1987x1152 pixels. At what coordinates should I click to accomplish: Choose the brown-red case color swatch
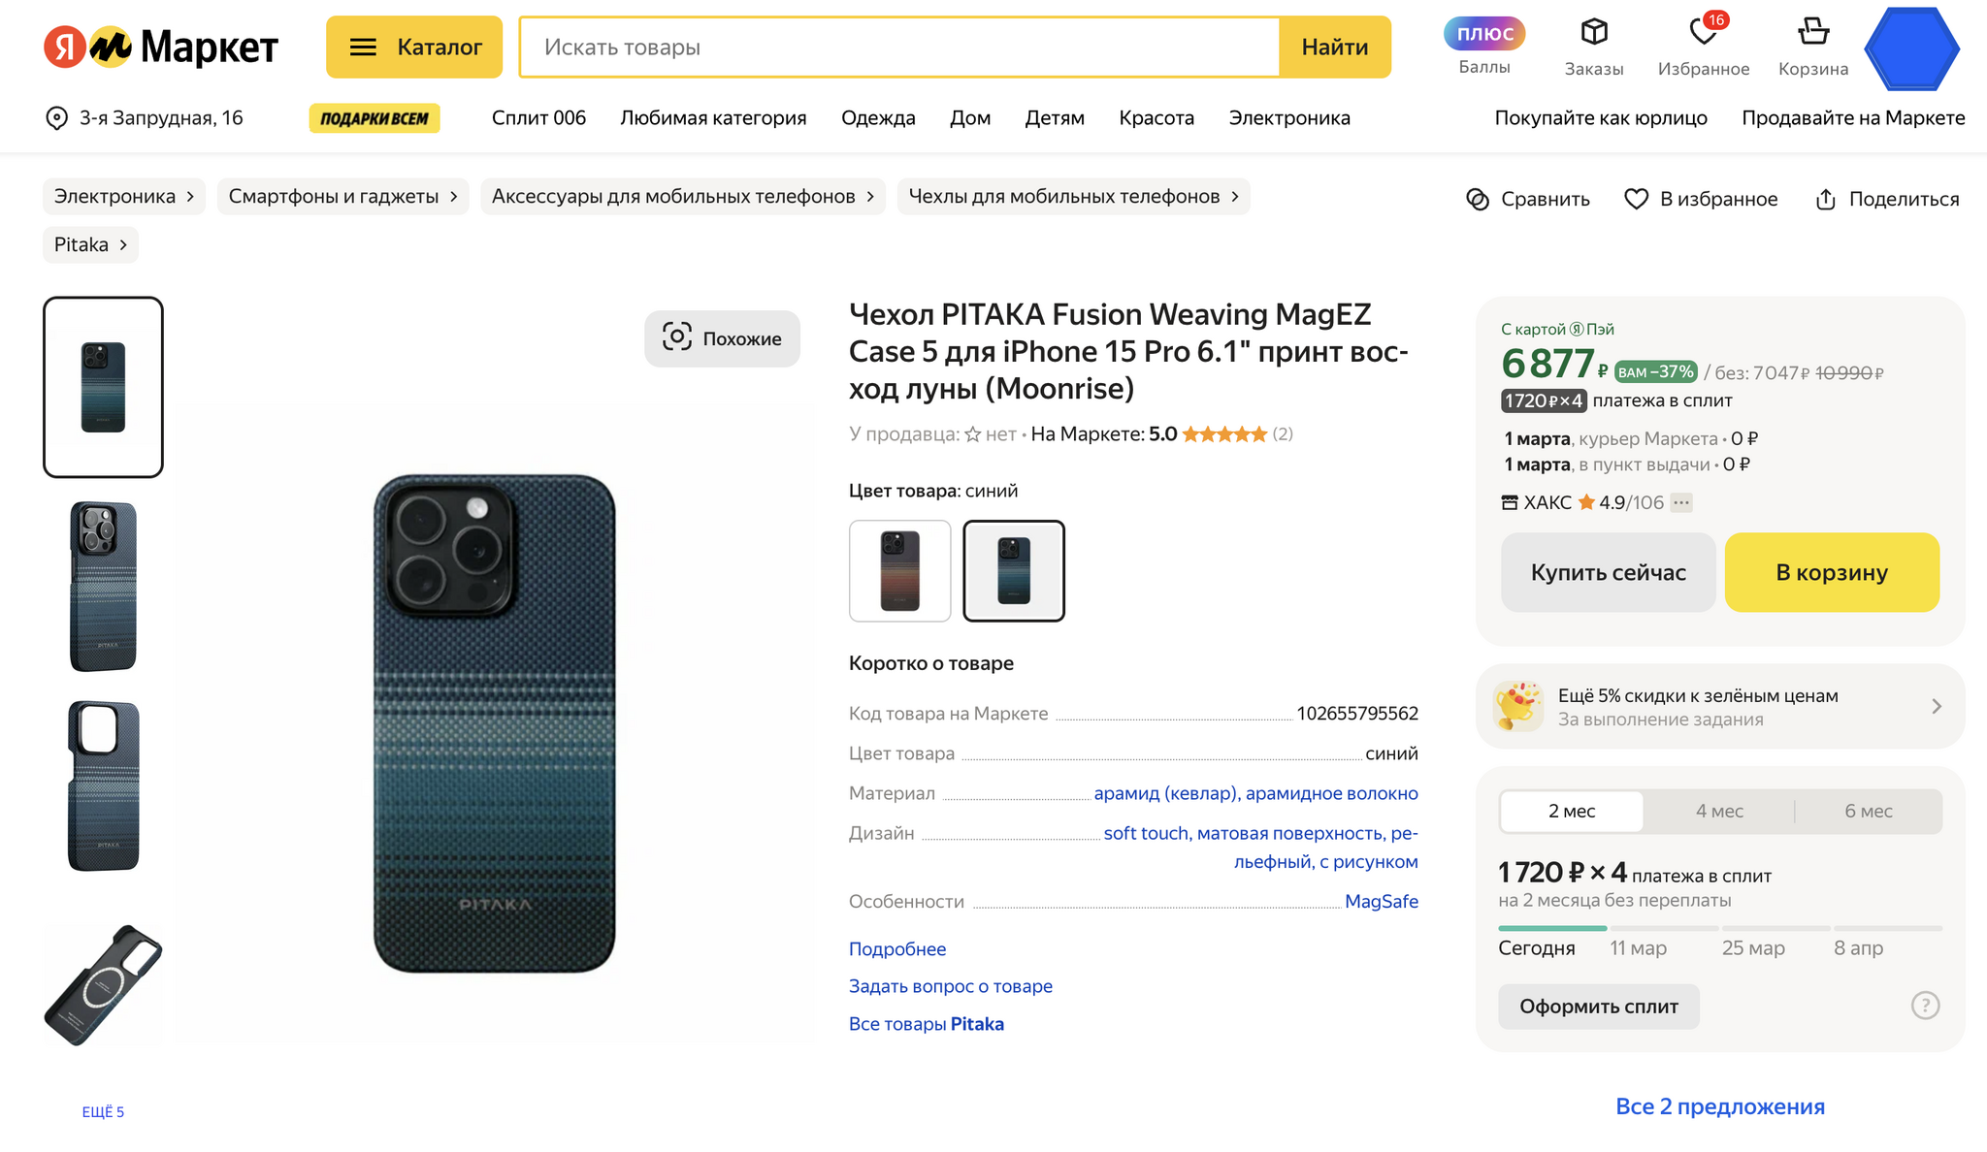[899, 571]
